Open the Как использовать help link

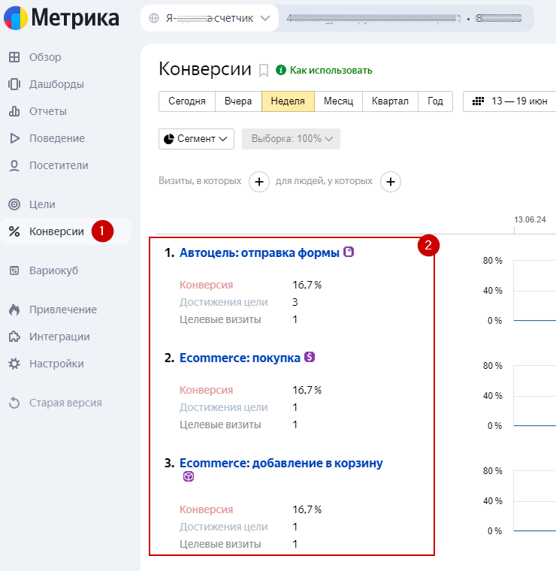coord(331,71)
